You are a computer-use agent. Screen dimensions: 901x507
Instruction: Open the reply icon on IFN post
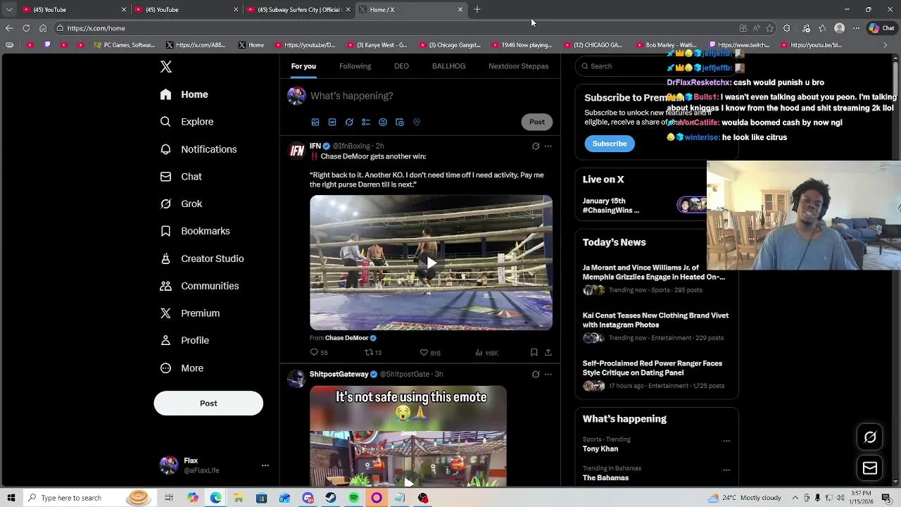tap(315, 352)
